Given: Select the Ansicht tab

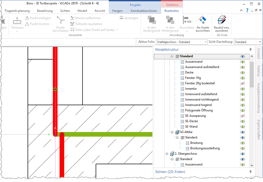Looking at the screenshot, I should [100, 11].
